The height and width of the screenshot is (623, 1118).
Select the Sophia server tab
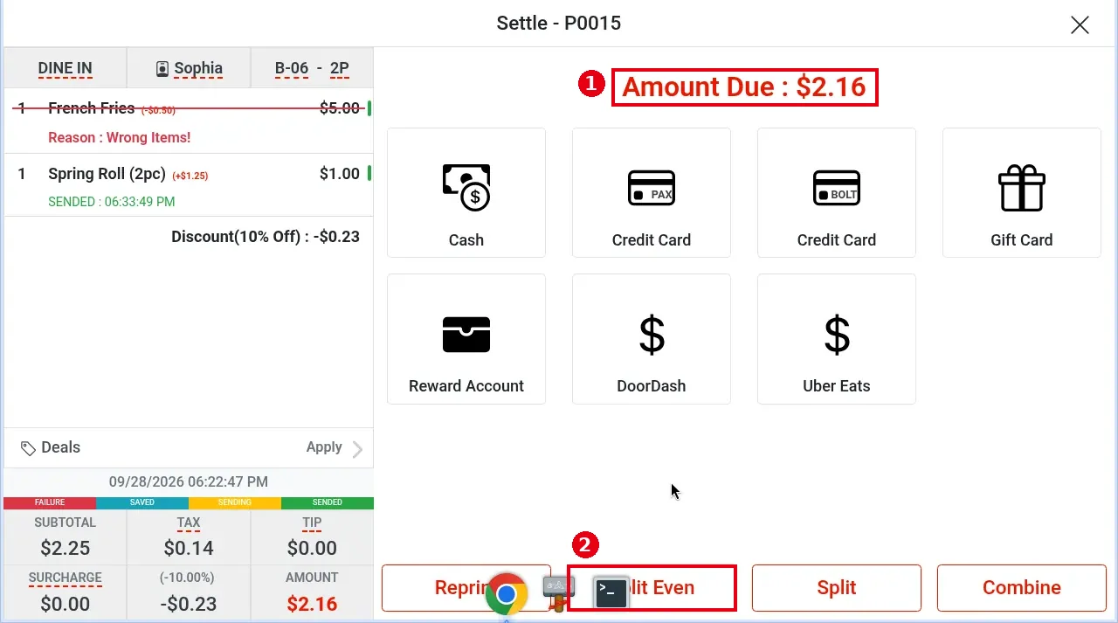[189, 68]
